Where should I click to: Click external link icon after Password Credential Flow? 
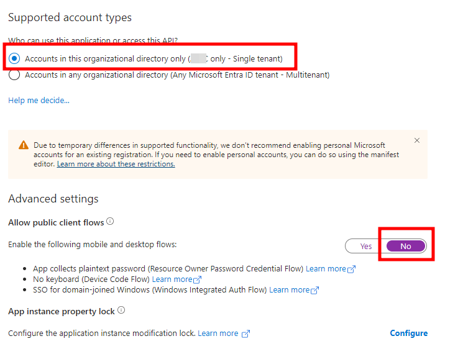pos(352,270)
